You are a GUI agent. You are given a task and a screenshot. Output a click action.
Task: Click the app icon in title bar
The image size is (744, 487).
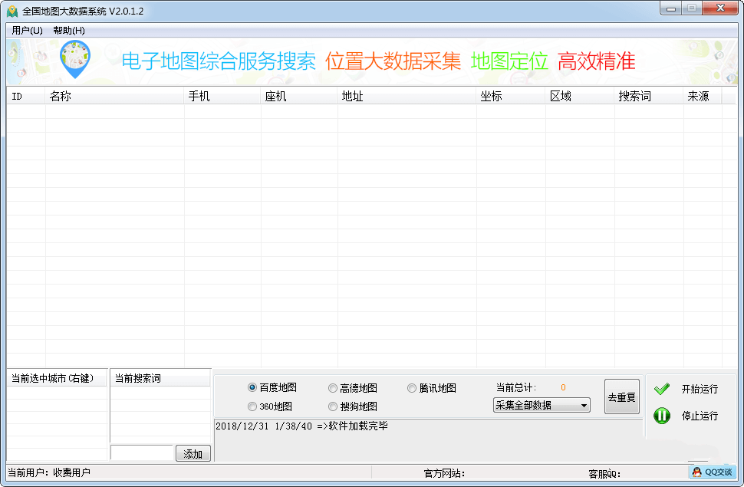pos(12,11)
